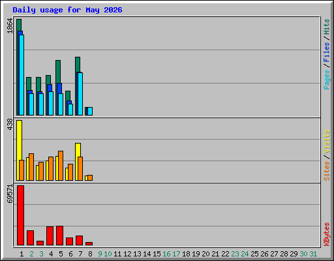
Task: Click the 69571 axis value
Action: click(x=10, y=194)
